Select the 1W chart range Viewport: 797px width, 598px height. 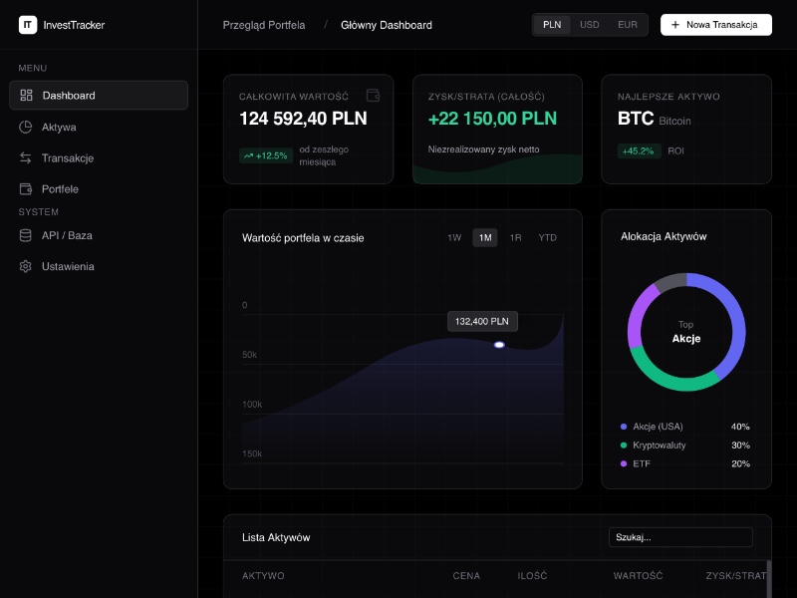[x=454, y=237]
